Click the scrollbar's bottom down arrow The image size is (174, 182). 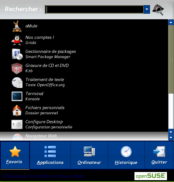pyautogui.click(x=171, y=138)
